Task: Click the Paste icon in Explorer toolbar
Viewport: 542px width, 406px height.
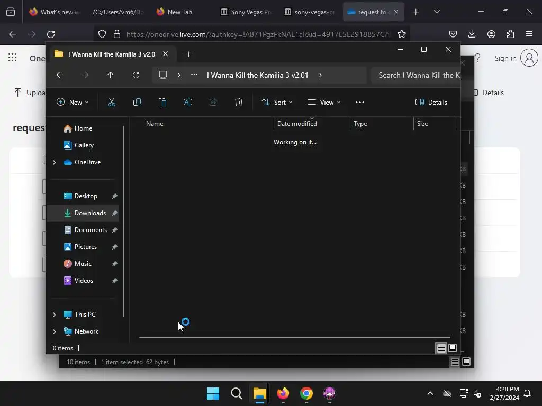Action: (x=162, y=102)
